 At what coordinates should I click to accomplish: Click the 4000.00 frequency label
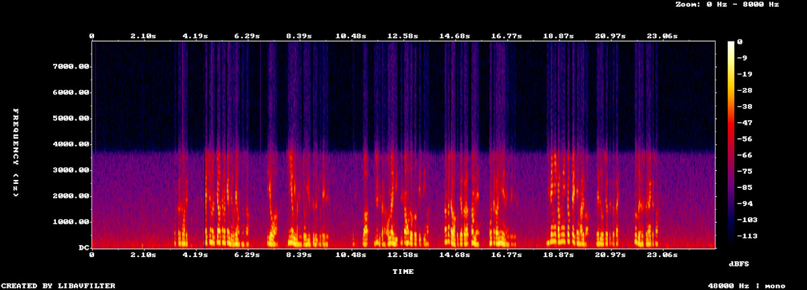pos(71,144)
